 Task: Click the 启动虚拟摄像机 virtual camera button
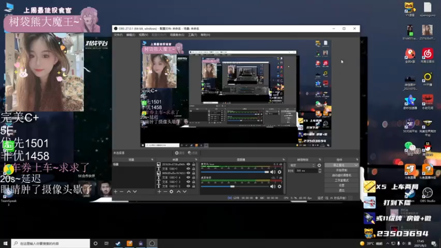tap(341, 175)
